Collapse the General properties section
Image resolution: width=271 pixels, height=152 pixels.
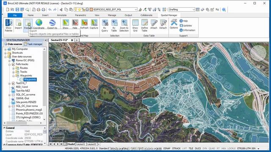(4, 128)
